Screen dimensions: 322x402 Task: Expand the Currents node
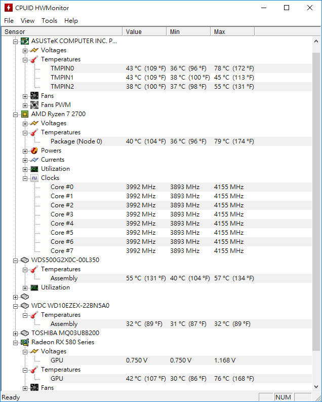25,160
